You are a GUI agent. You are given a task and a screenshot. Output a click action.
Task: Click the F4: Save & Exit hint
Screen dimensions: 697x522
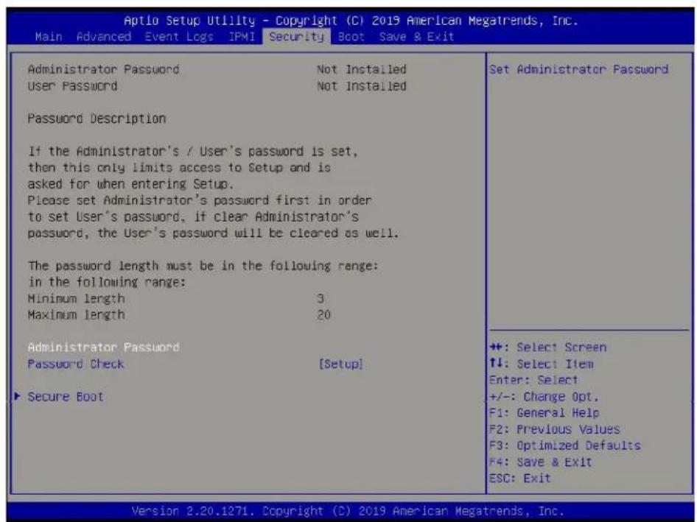[541, 462]
